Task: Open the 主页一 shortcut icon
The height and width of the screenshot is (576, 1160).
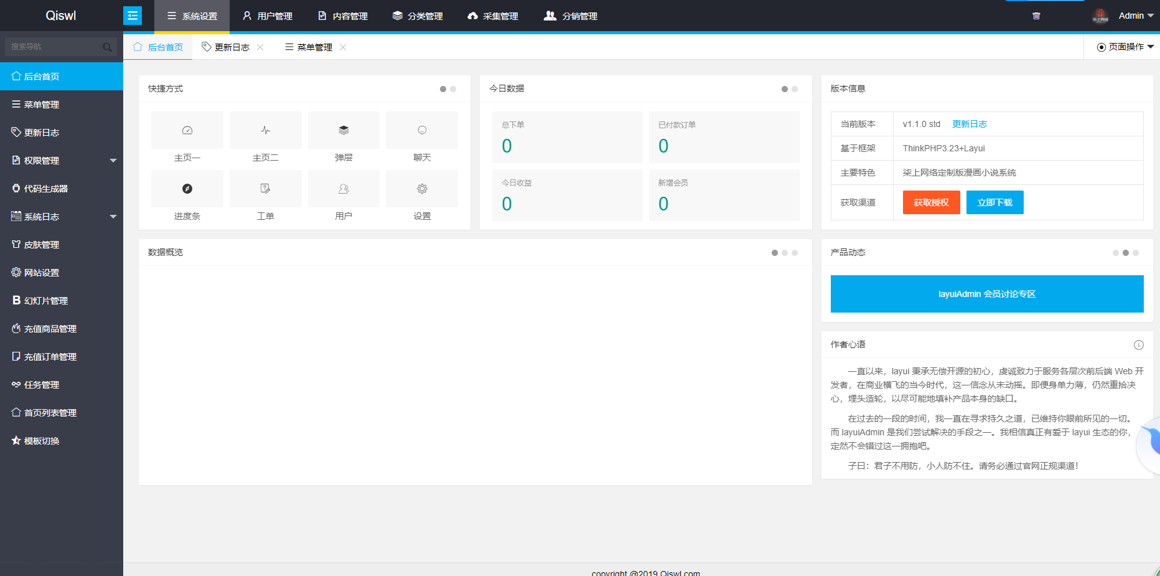Action: click(187, 130)
